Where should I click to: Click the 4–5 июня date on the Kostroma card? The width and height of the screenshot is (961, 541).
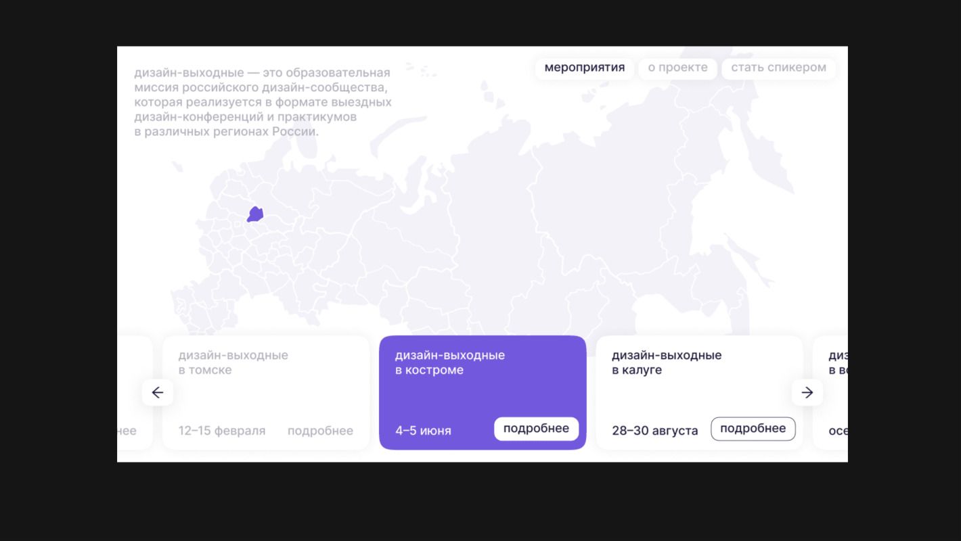pyautogui.click(x=423, y=430)
